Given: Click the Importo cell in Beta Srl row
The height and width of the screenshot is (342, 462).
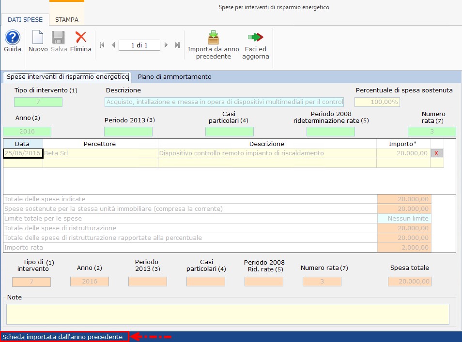Looking at the screenshot, I should pyautogui.click(x=403, y=153).
